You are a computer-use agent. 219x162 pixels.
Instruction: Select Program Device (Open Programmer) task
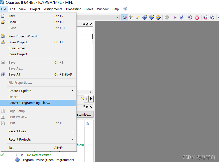click(x=47, y=160)
